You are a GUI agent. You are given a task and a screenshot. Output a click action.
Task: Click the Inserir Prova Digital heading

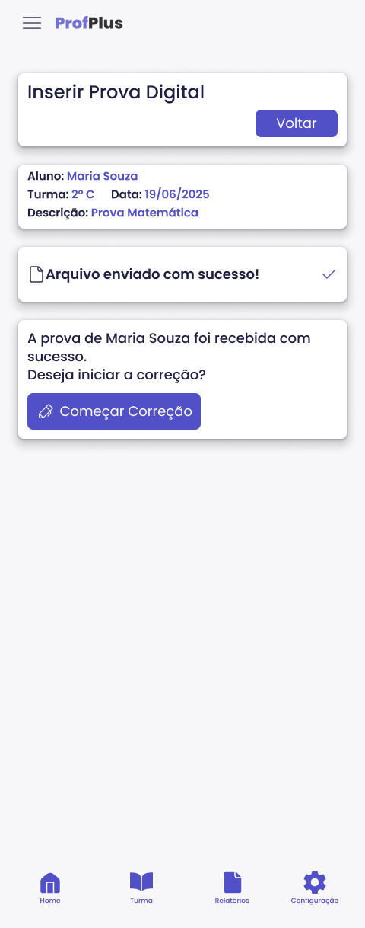(116, 92)
